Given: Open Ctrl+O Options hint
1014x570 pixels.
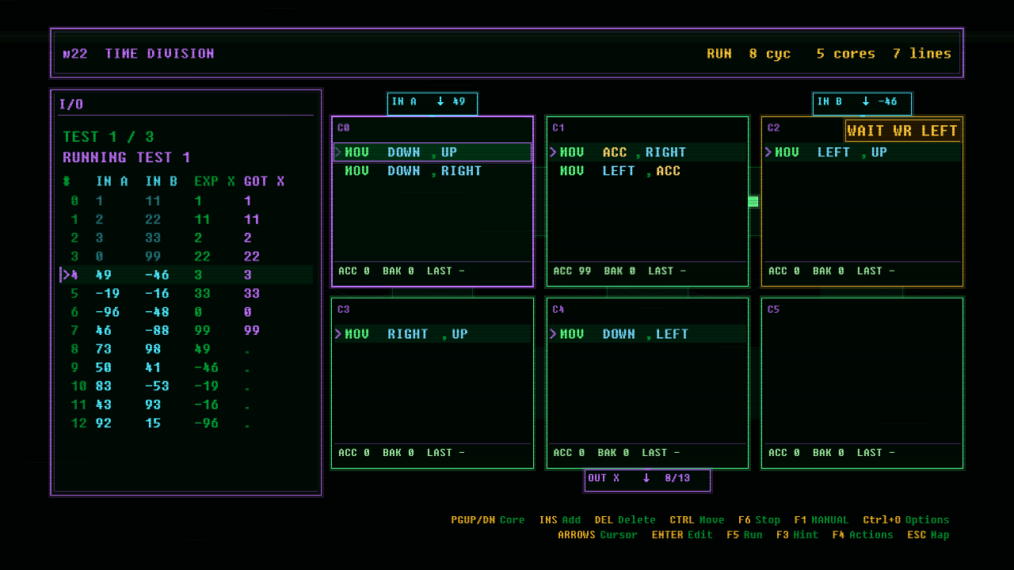Looking at the screenshot, I should point(906,520).
